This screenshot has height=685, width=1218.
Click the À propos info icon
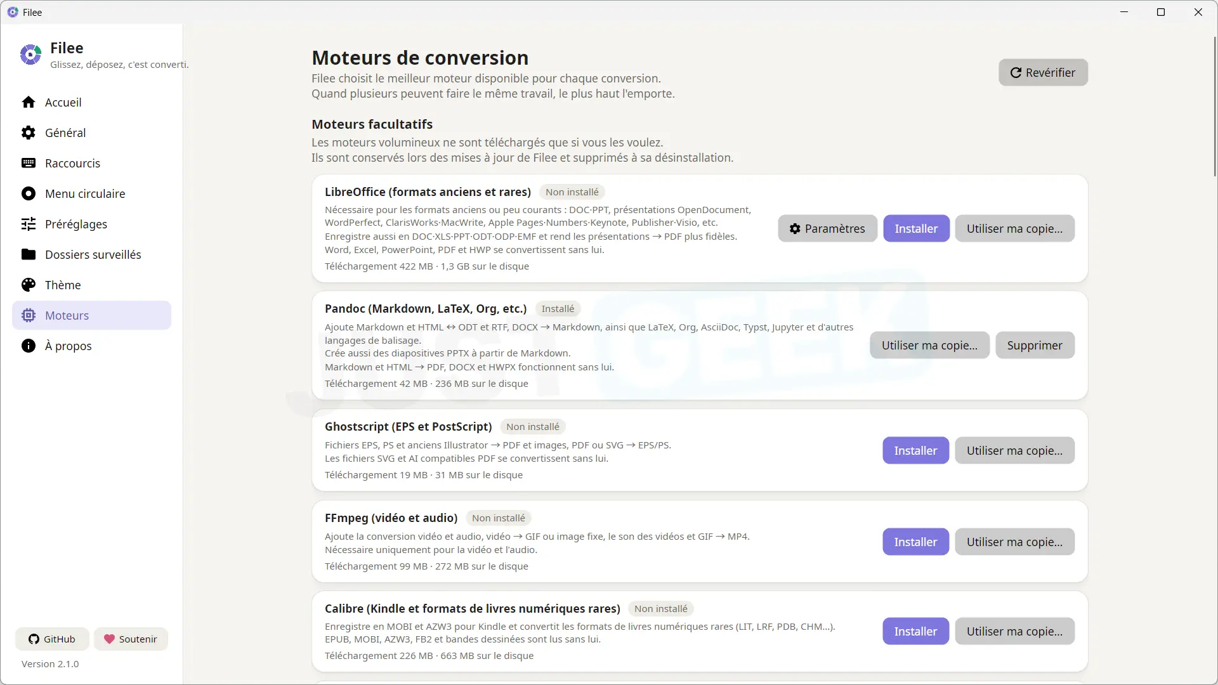click(29, 346)
